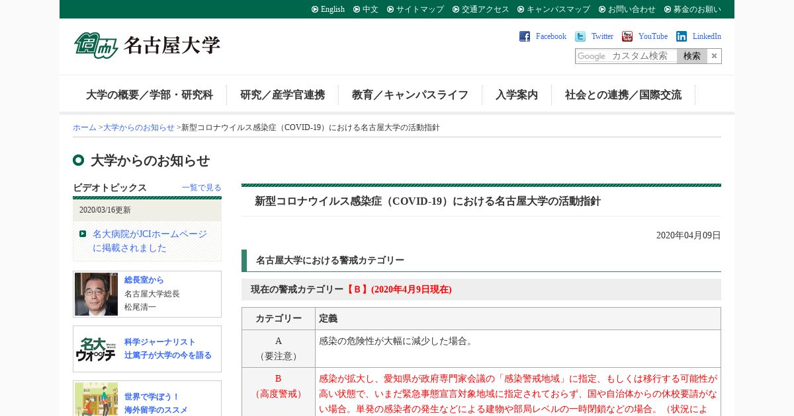The height and width of the screenshot is (416, 794).
Task: Click the 名大ウォッチ banner image
Action: click(96, 349)
